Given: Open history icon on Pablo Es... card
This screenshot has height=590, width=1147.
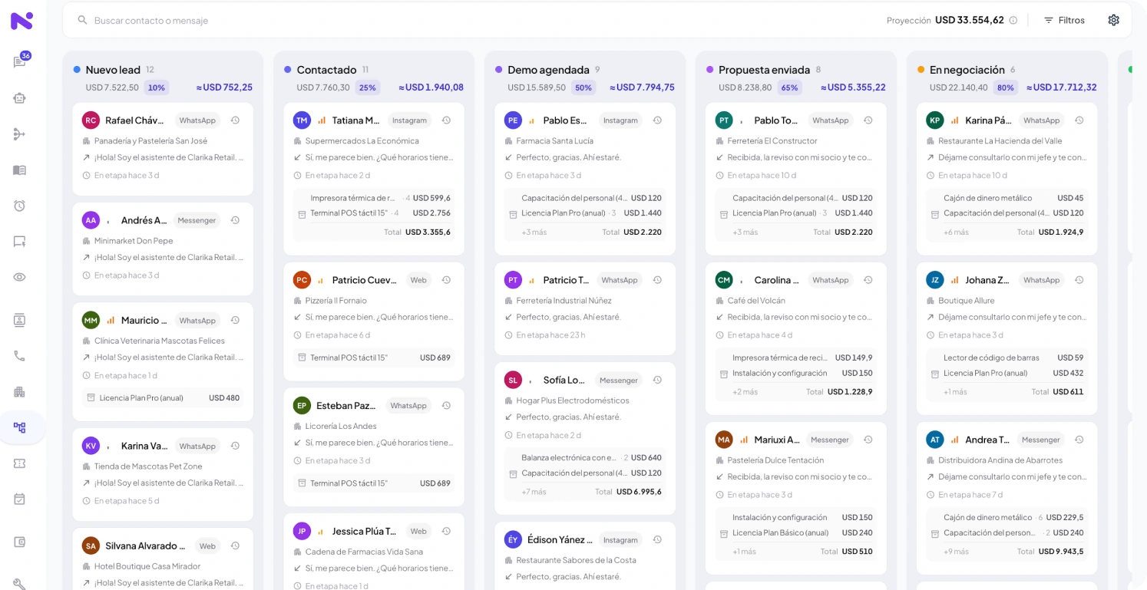Looking at the screenshot, I should point(657,120).
